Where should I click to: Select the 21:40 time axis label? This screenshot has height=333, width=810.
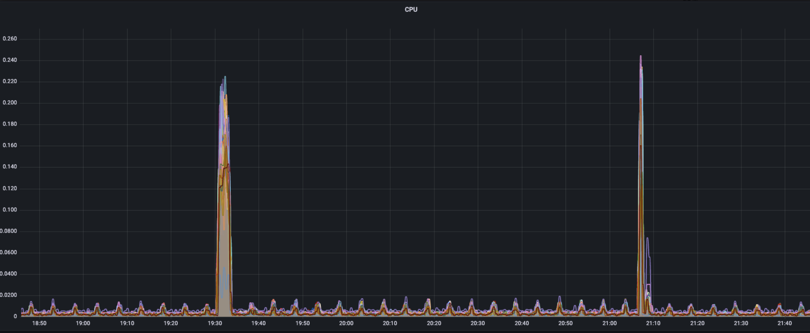[x=785, y=323]
